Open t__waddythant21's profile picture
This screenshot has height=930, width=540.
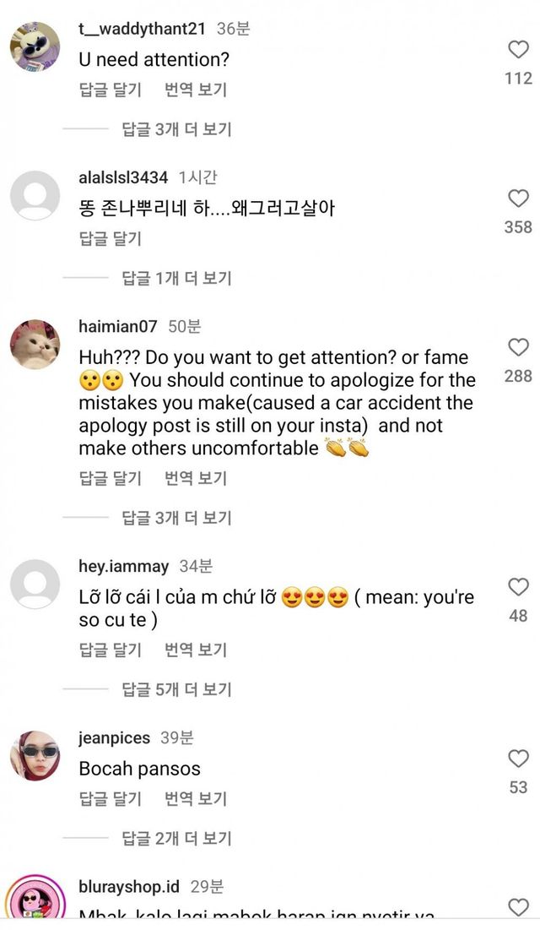point(35,47)
